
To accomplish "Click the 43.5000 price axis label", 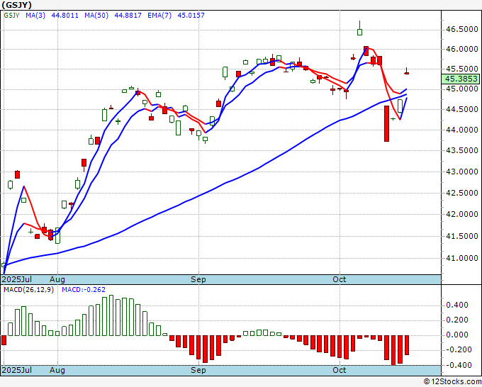I will pos(462,150).
